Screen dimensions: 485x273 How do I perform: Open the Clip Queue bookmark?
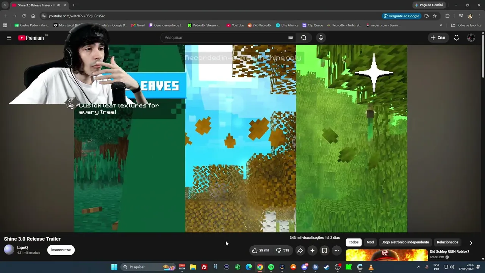313,25
